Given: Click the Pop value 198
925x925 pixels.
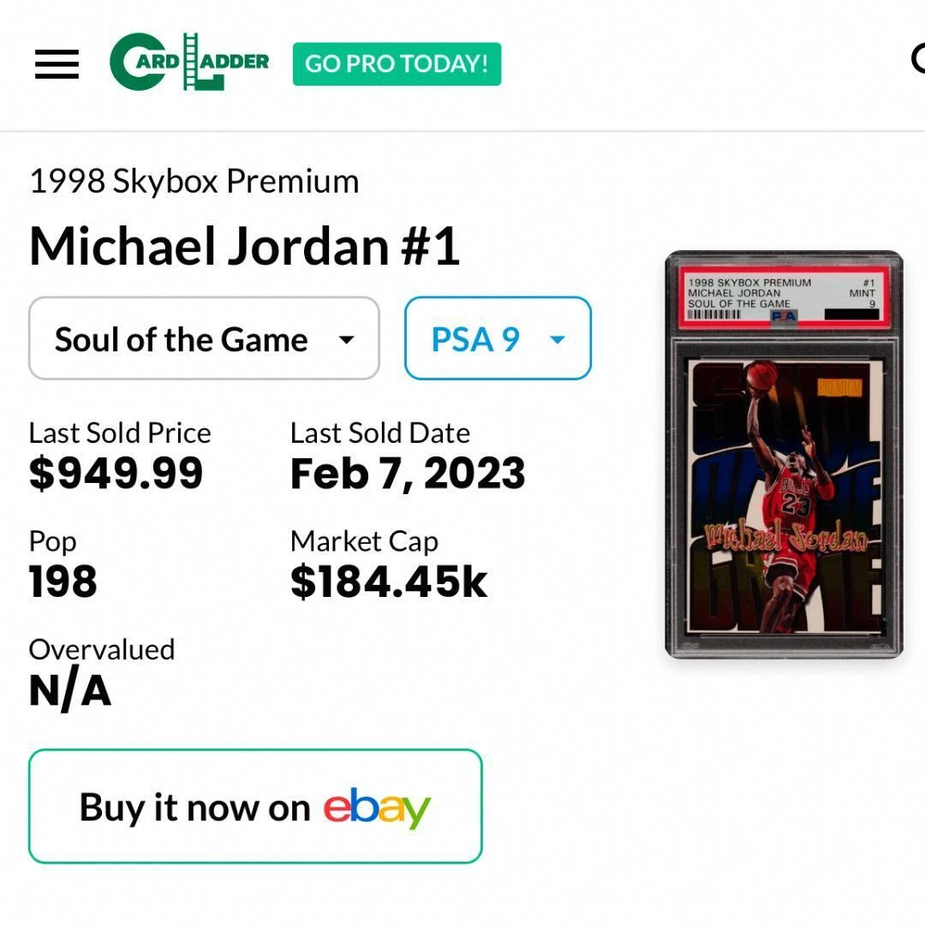Looking at the screenshot, I should pyautogui.click(x=63, y=582).
